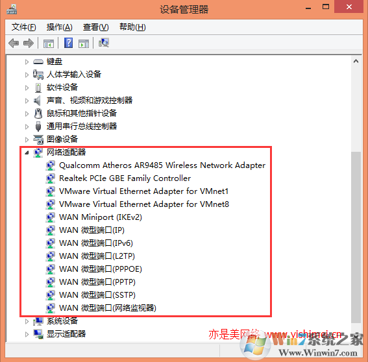Image resolution: width=368 pixels, height=362 pixels.
Task: Click the vertical scrollbar thumb
Action: (356, 237)
